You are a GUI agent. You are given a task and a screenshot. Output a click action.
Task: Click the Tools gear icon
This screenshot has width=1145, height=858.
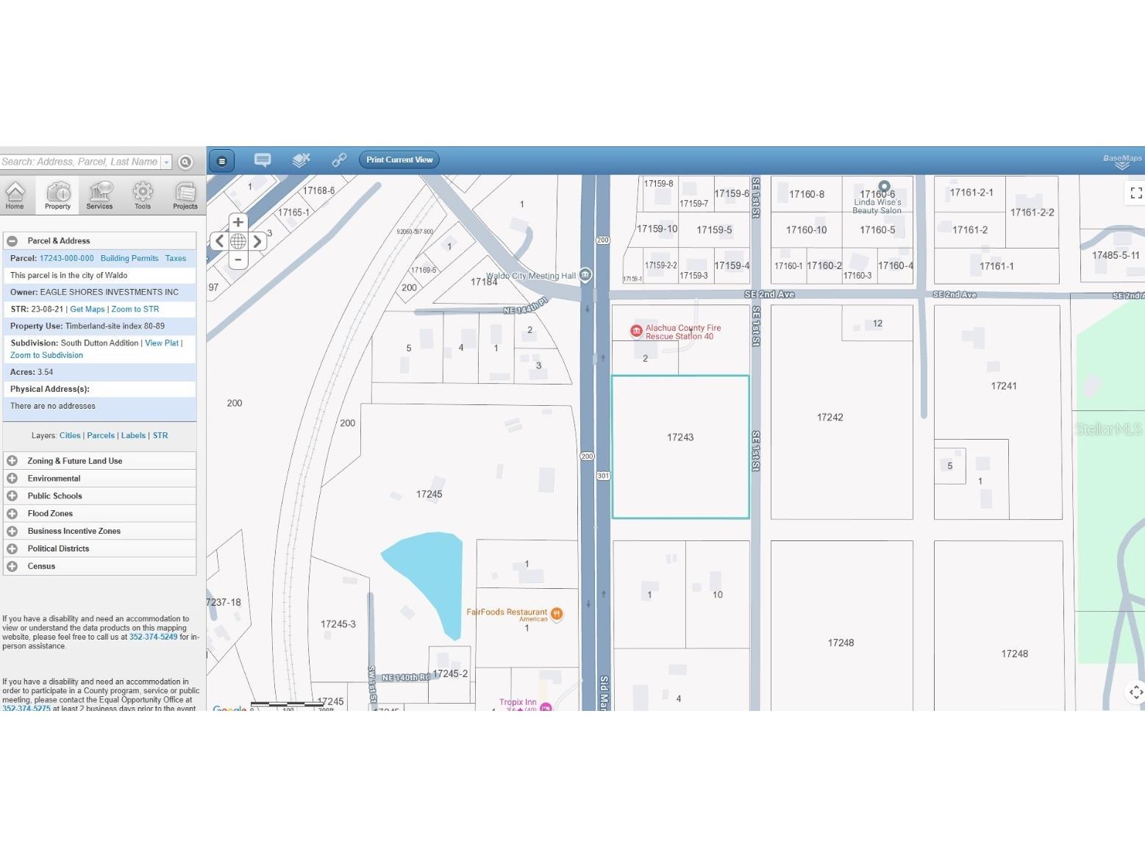tap(142, 193)
